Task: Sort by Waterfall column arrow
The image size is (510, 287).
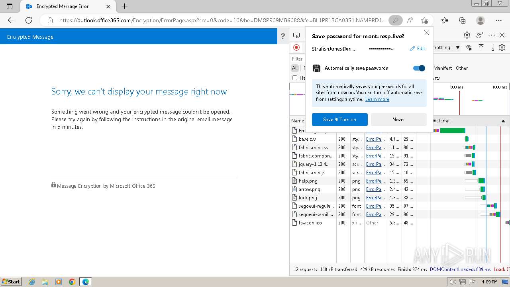Action: pos(503,121)
